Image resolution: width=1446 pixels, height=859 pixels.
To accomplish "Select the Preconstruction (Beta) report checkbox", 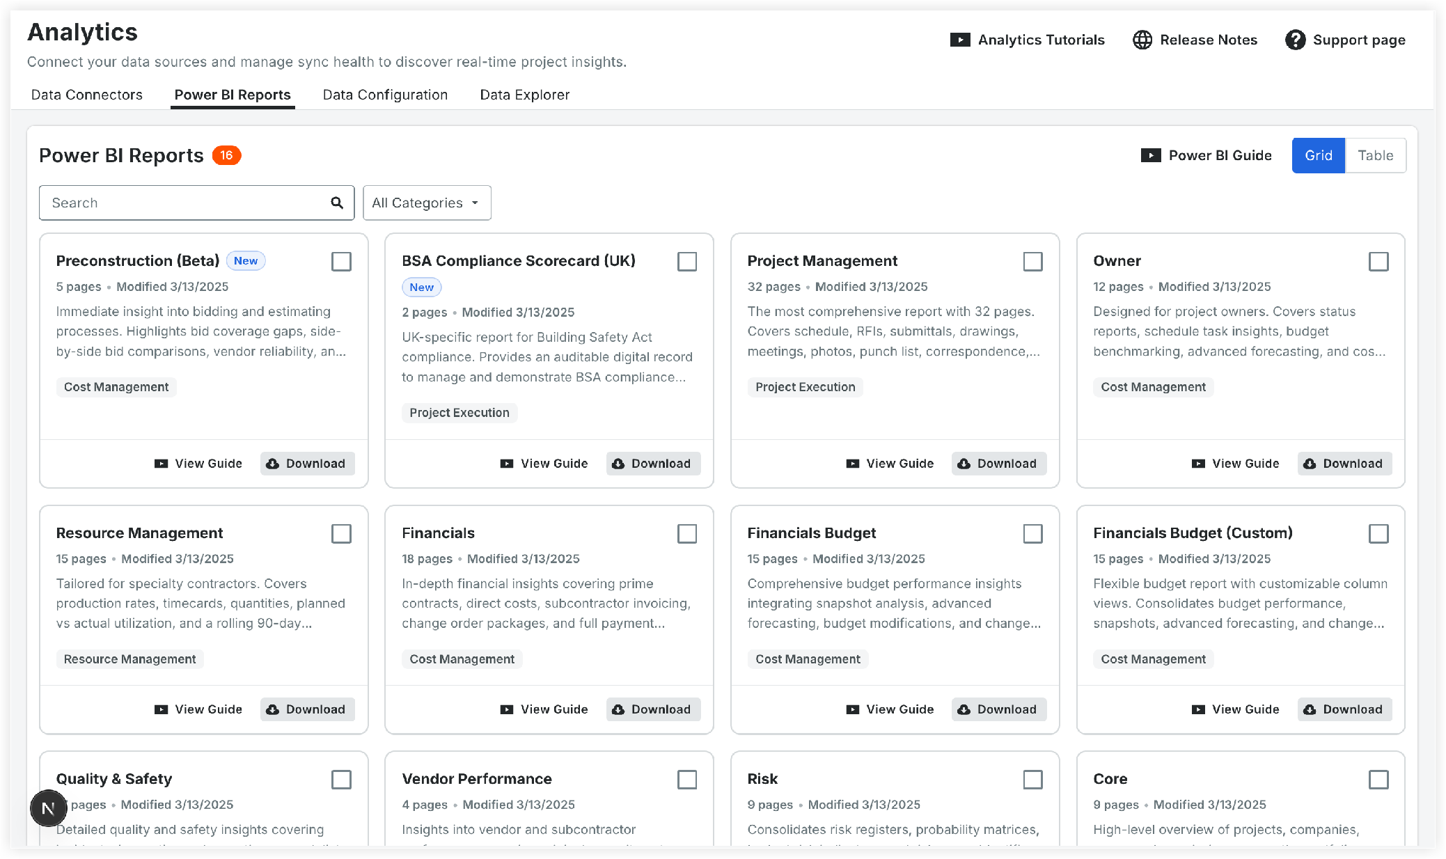I will [x=341, y=262].
